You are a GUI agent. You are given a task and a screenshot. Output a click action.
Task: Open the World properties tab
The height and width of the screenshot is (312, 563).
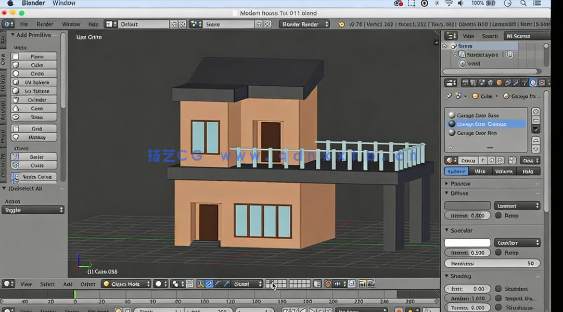(x=490, y=83)
